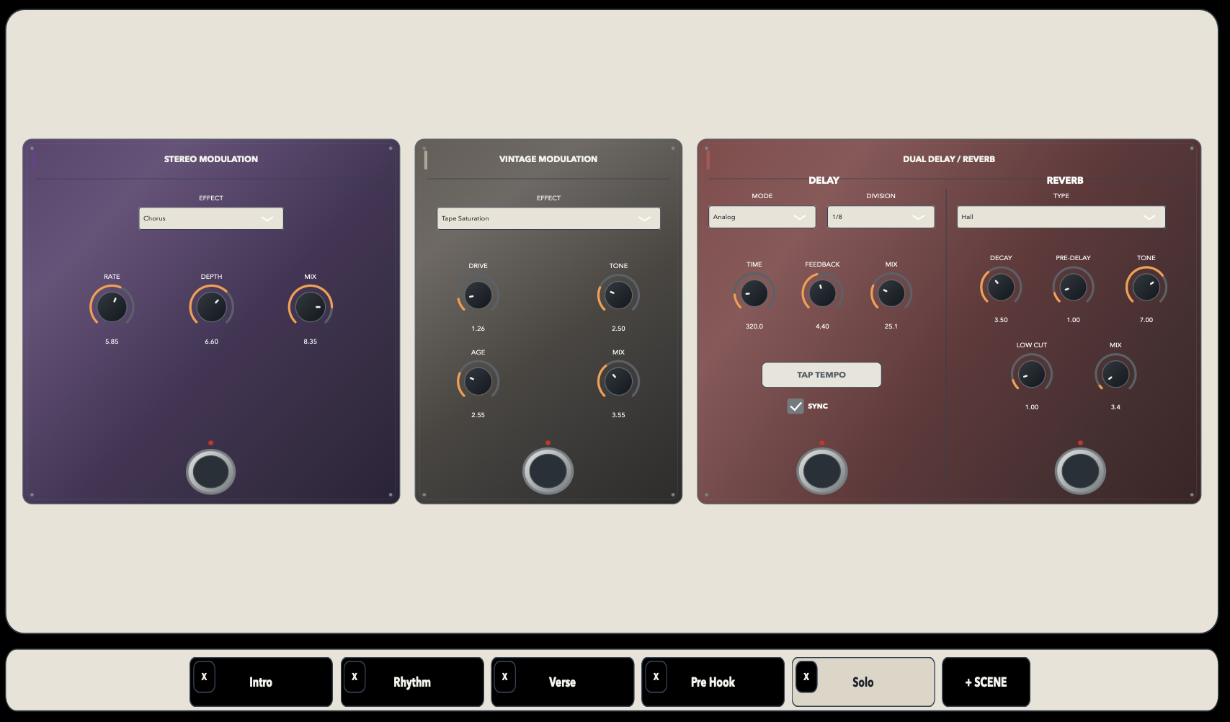Click the Stereo Modulation RATE knob
This screenshot has height=722, width=1230.
(112, 307)
